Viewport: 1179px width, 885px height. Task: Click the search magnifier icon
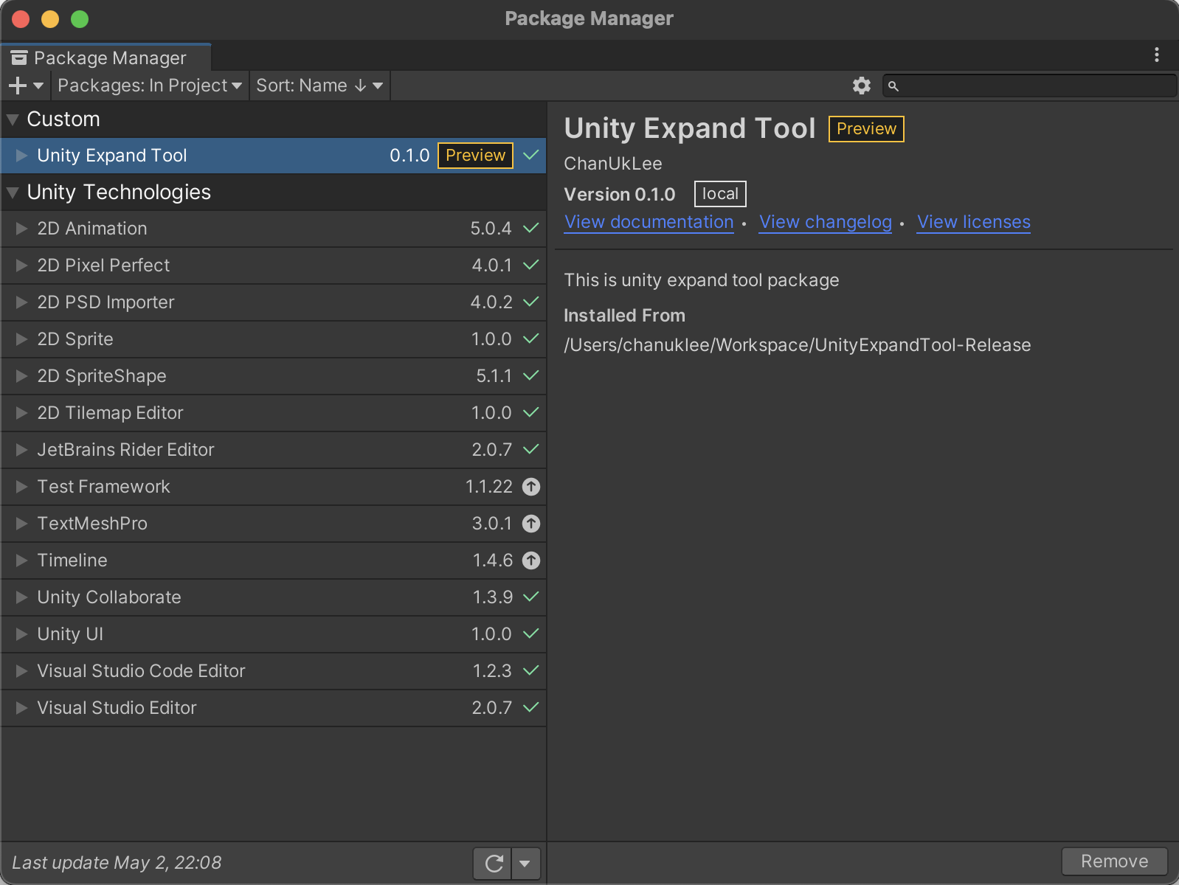893,86
